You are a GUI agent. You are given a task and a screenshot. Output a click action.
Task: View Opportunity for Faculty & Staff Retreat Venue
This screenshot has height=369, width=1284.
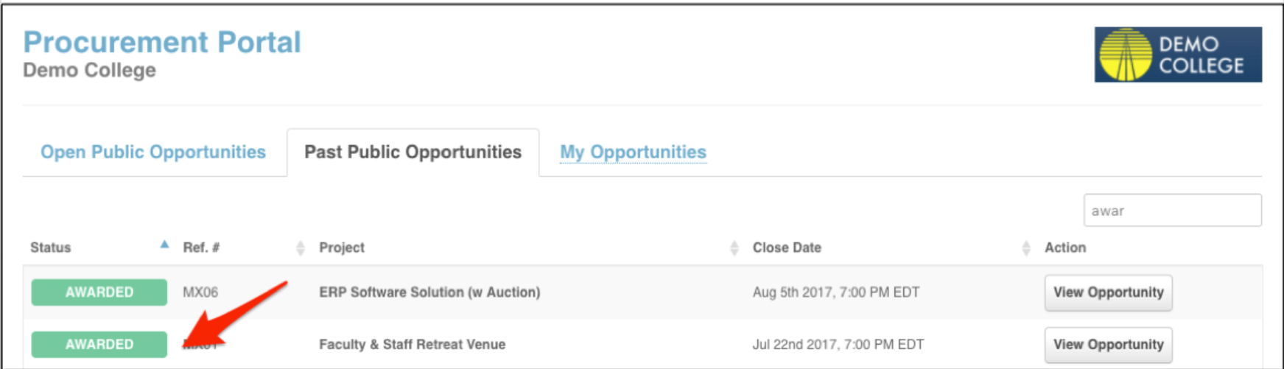[1108, 345]
